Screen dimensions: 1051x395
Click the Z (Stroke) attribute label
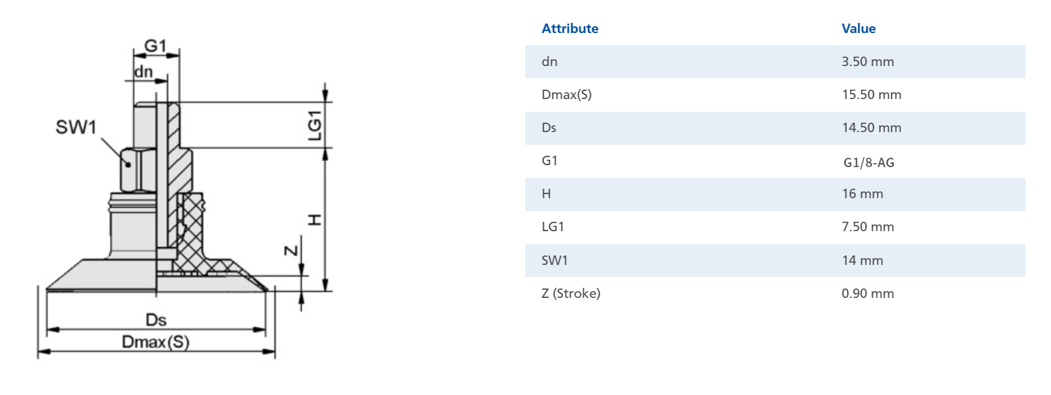570,293
